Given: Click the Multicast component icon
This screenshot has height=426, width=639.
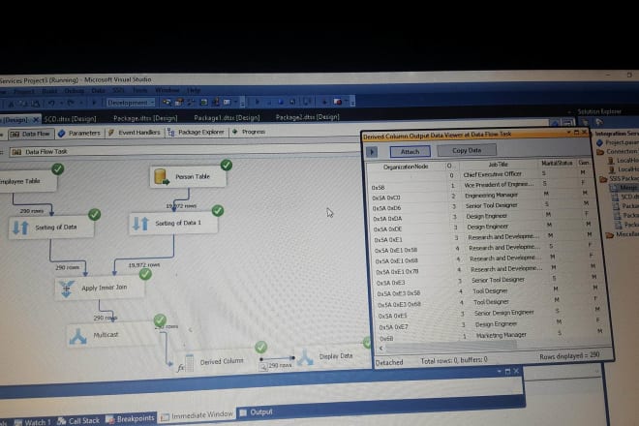Looking at the screenshot, I should click(x=77, y=336).
